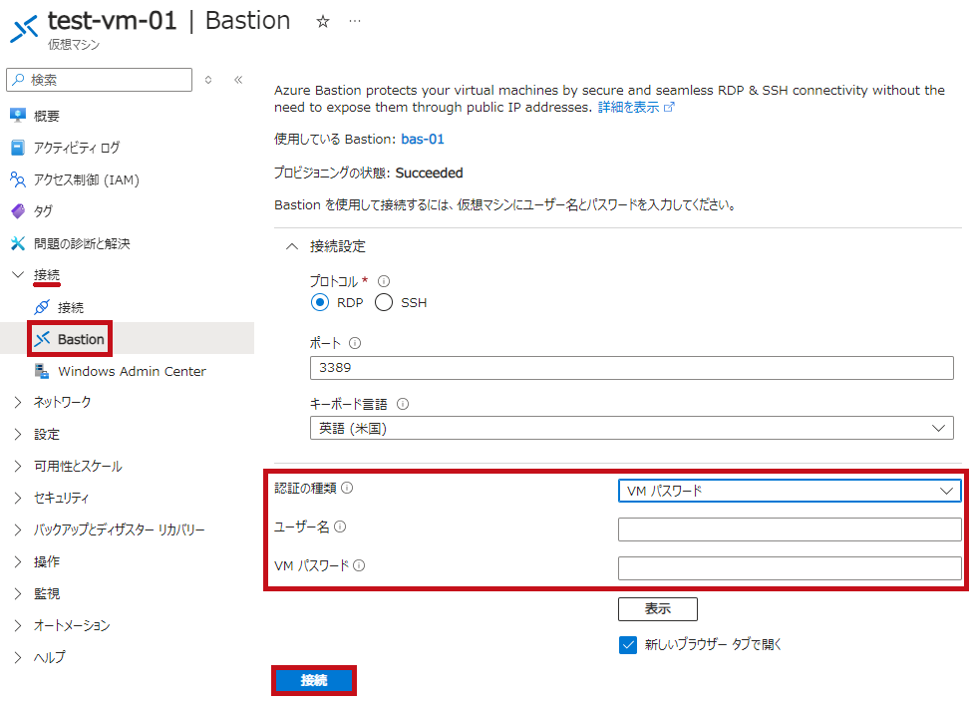Click the Windows Admin Center icon
Viewport: 971px width, 703px height.
click(x=42, y=371)
